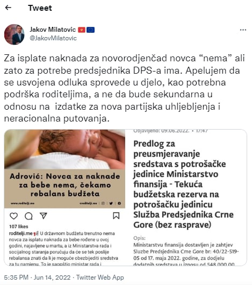Open the Adrović headline banner image
252x285 pixels.
pos(64,189)
